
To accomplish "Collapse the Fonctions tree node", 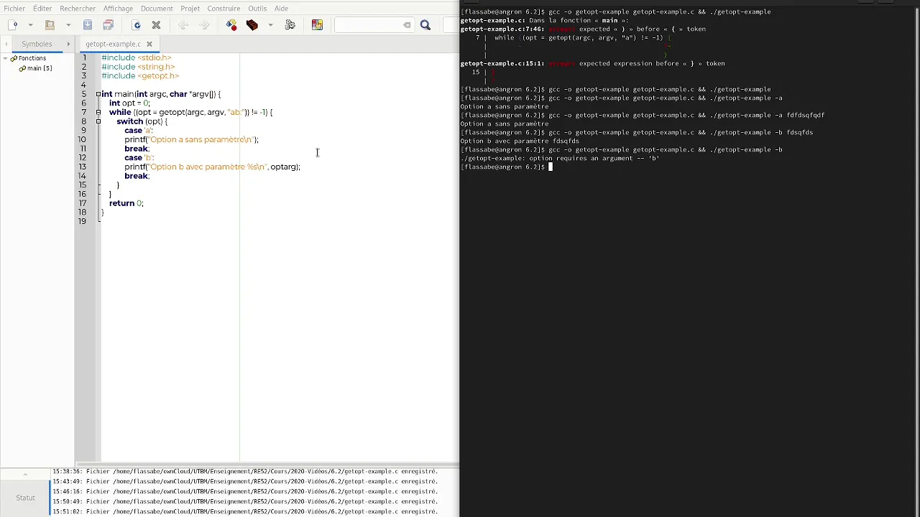I will tap(5, 58).
